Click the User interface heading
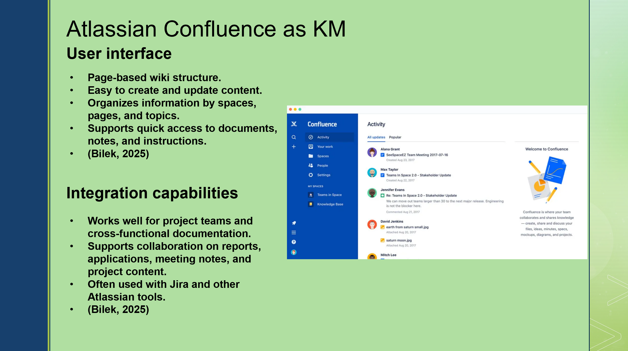The image size is (628, 351). click(x=119, y=54)
